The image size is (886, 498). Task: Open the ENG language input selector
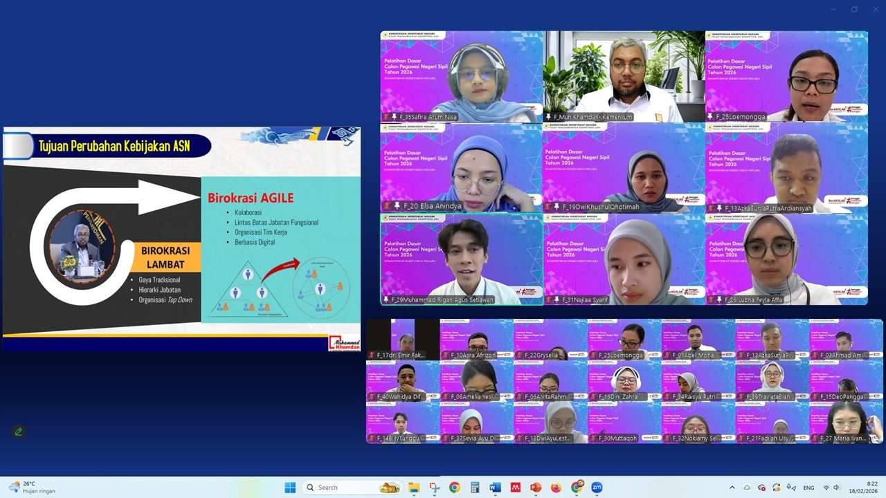coord(807,488)
